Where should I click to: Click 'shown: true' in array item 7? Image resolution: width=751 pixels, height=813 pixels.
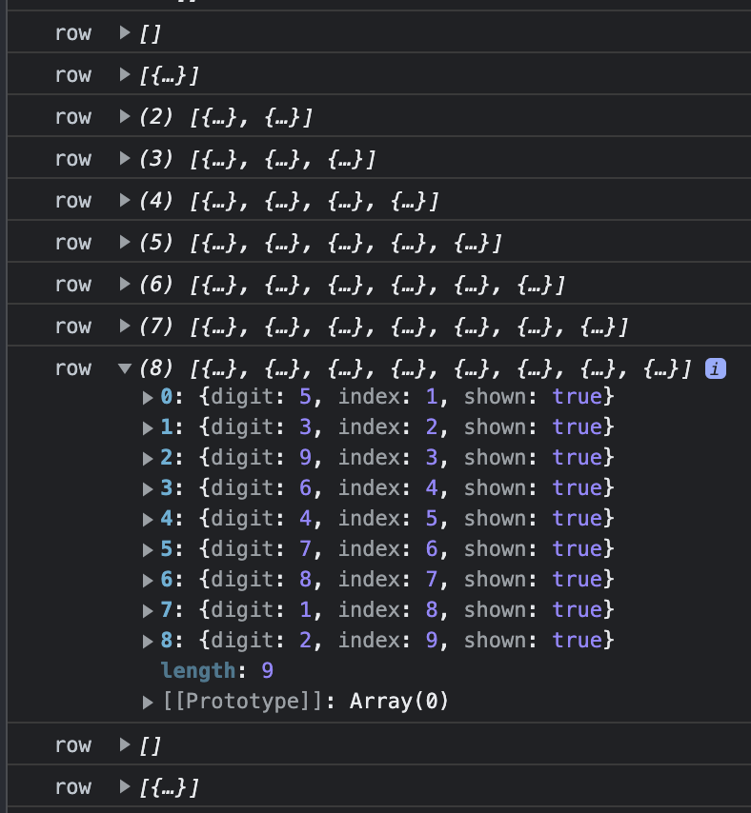[533, 609]
